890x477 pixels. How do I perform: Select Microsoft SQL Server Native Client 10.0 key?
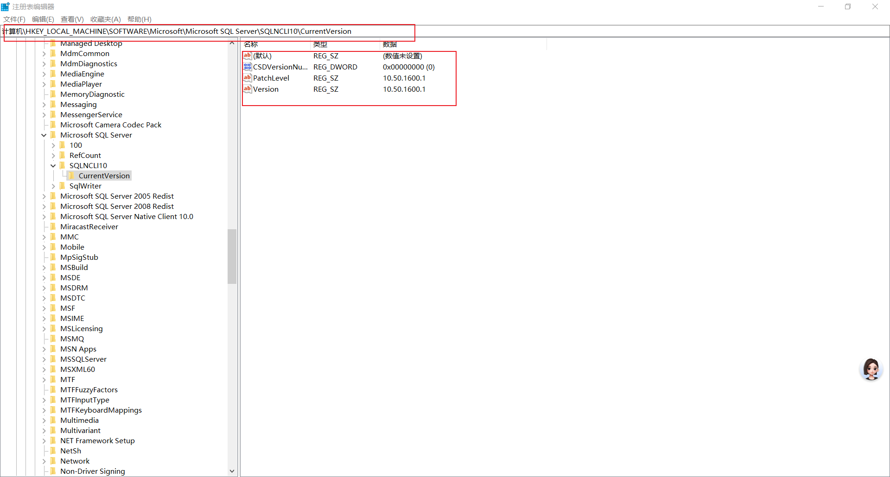pos(127,216)
